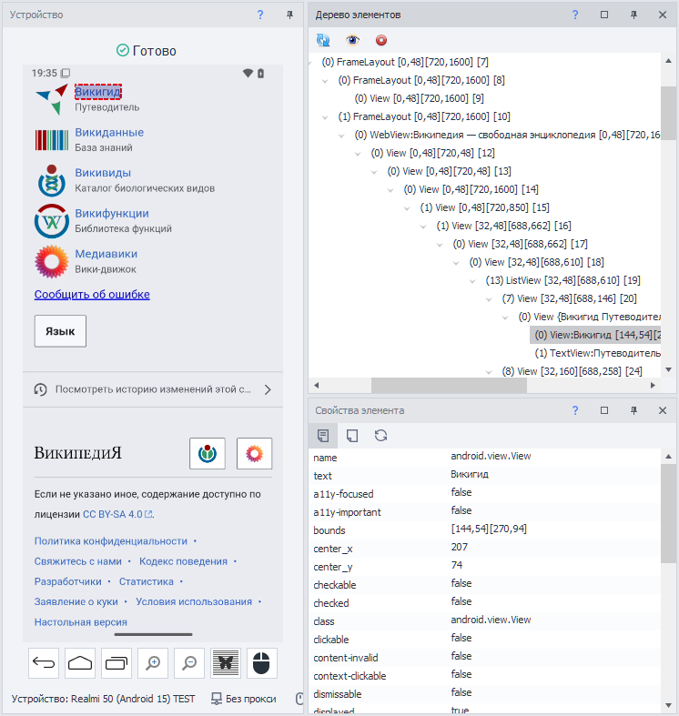Click the Wikispecies logo icon

(x=52, y=180)
